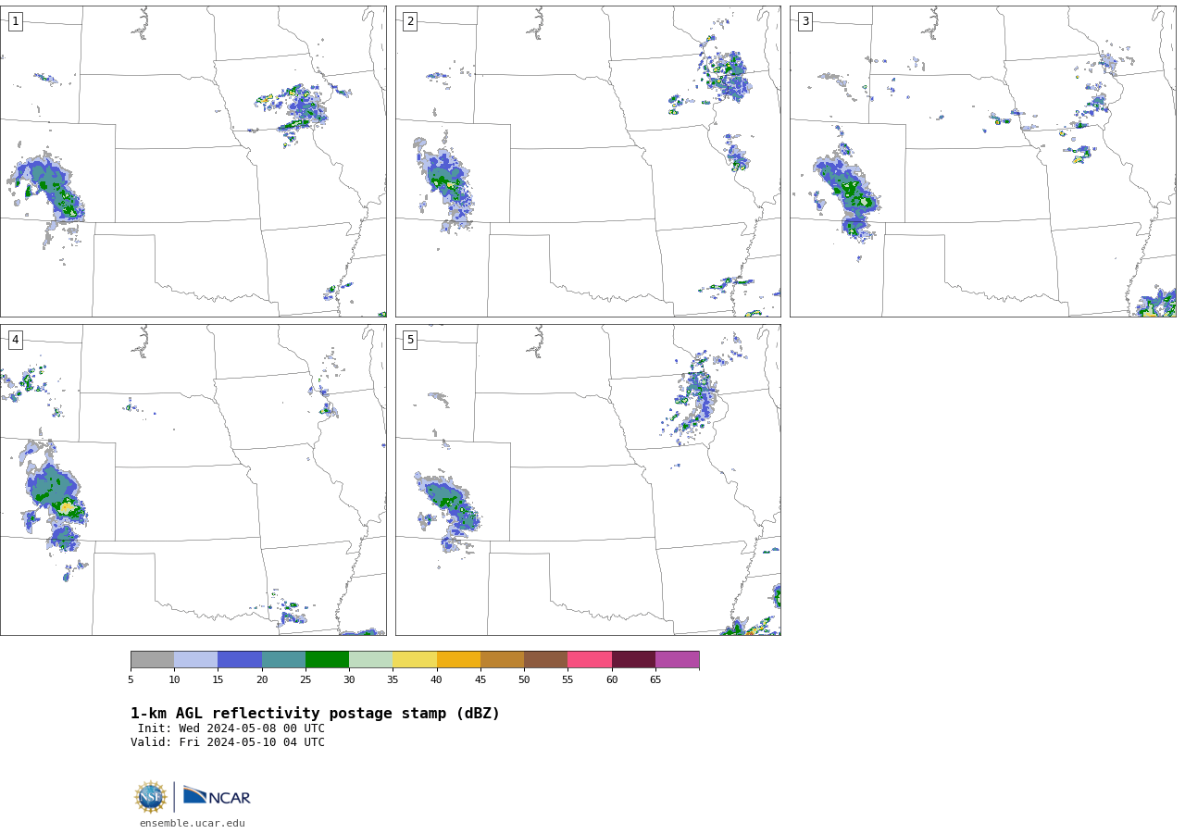Screen dimensions: 1185x834
Task: Select the pink 55-60 dBZ swatch
Action: pos(590,659)
